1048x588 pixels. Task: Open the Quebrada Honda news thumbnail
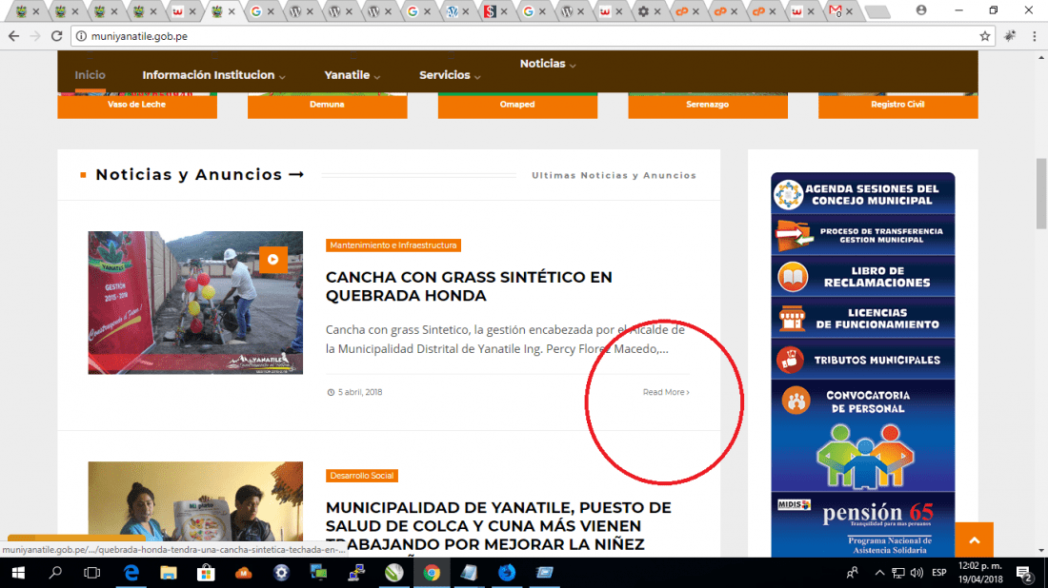point(195,303)
